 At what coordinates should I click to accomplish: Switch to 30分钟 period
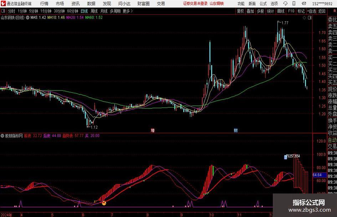tap(59, 11)
